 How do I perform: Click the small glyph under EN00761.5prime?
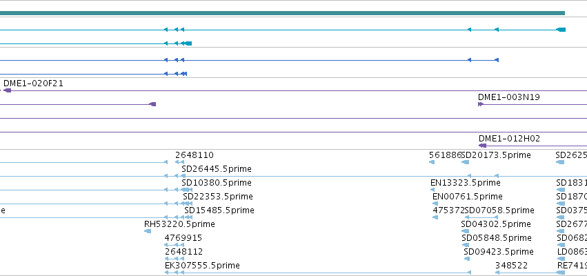pos(435,204)
